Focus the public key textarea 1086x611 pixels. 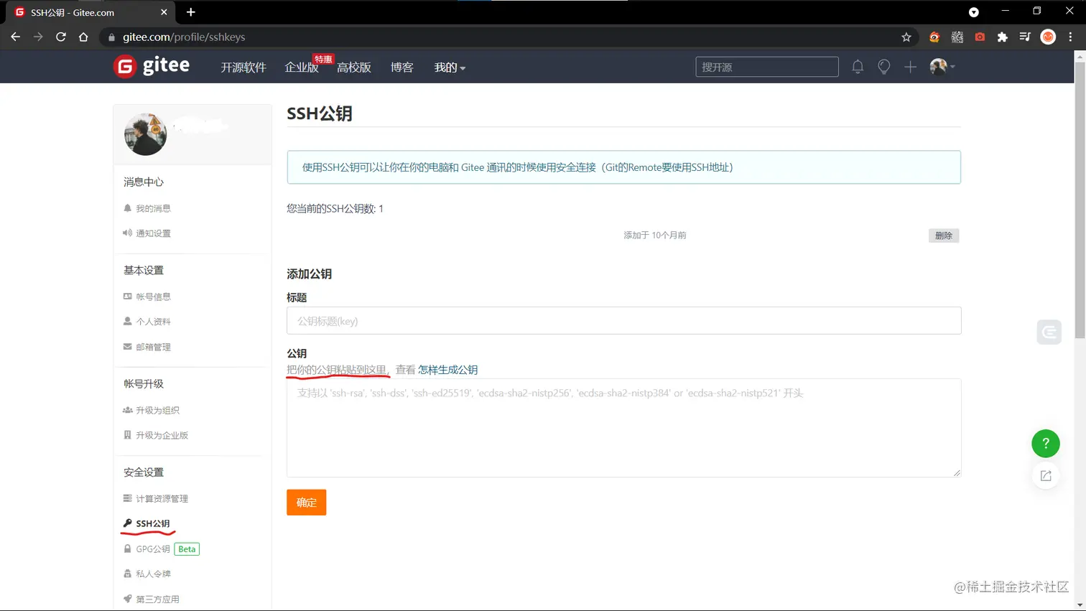coord(623,428)
